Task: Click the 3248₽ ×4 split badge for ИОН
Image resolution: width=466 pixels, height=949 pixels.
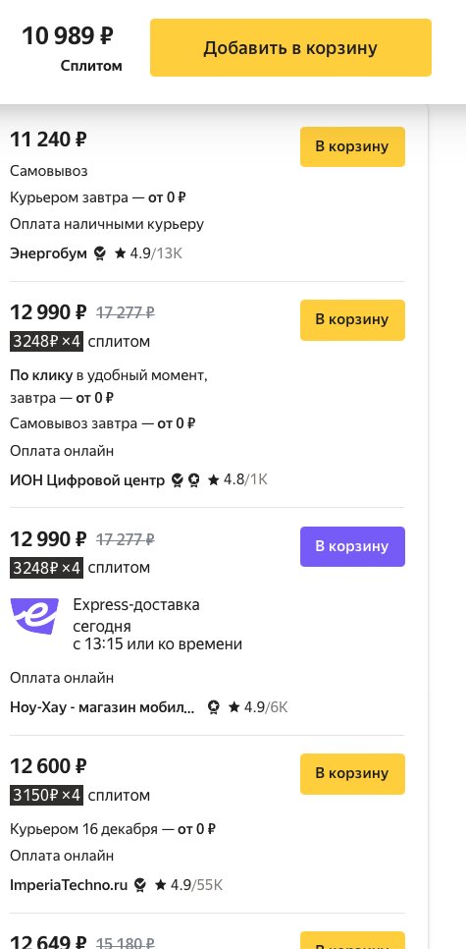Action: pos(46,342)
